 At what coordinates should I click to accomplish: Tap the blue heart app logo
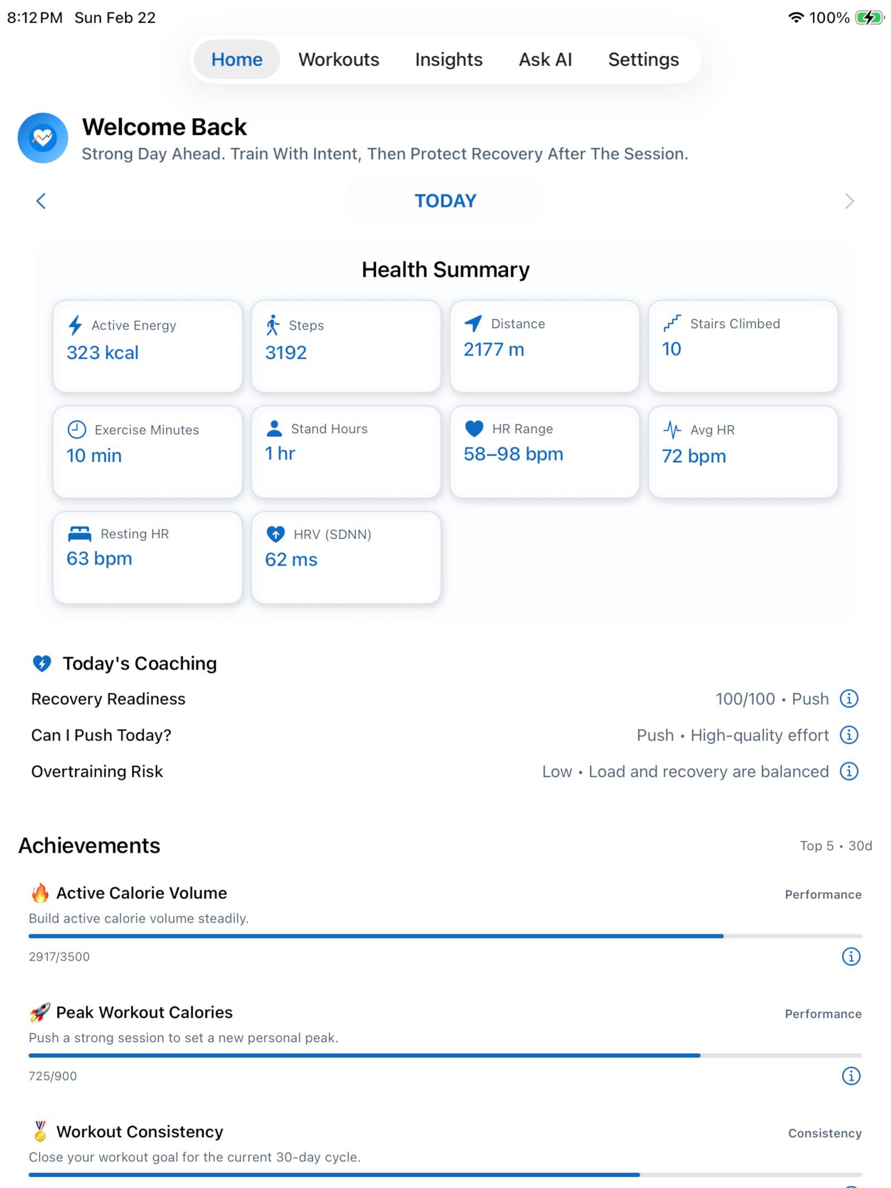[x=43, y=138]
